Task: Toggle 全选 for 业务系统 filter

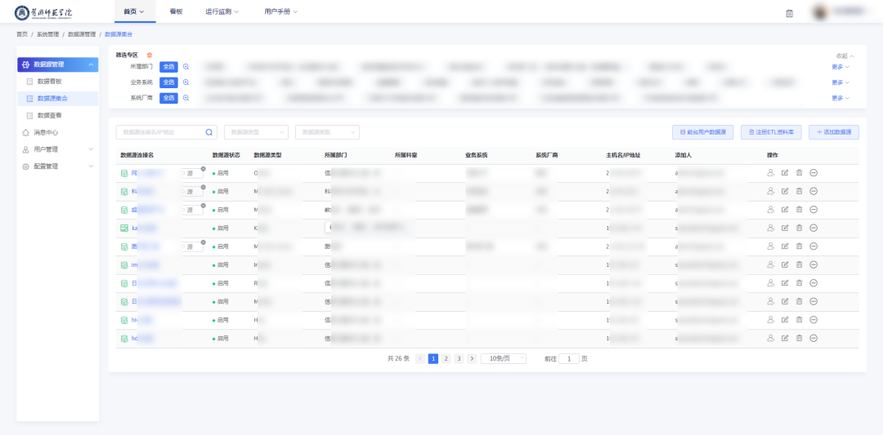Action: (x=168, y=82)
